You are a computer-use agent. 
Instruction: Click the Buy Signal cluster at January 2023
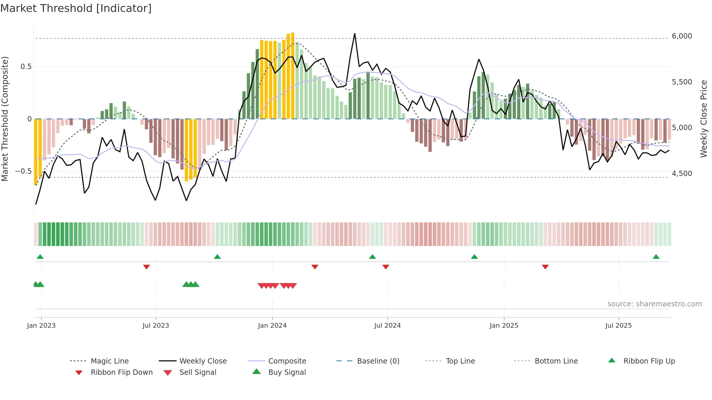[39, 284]
